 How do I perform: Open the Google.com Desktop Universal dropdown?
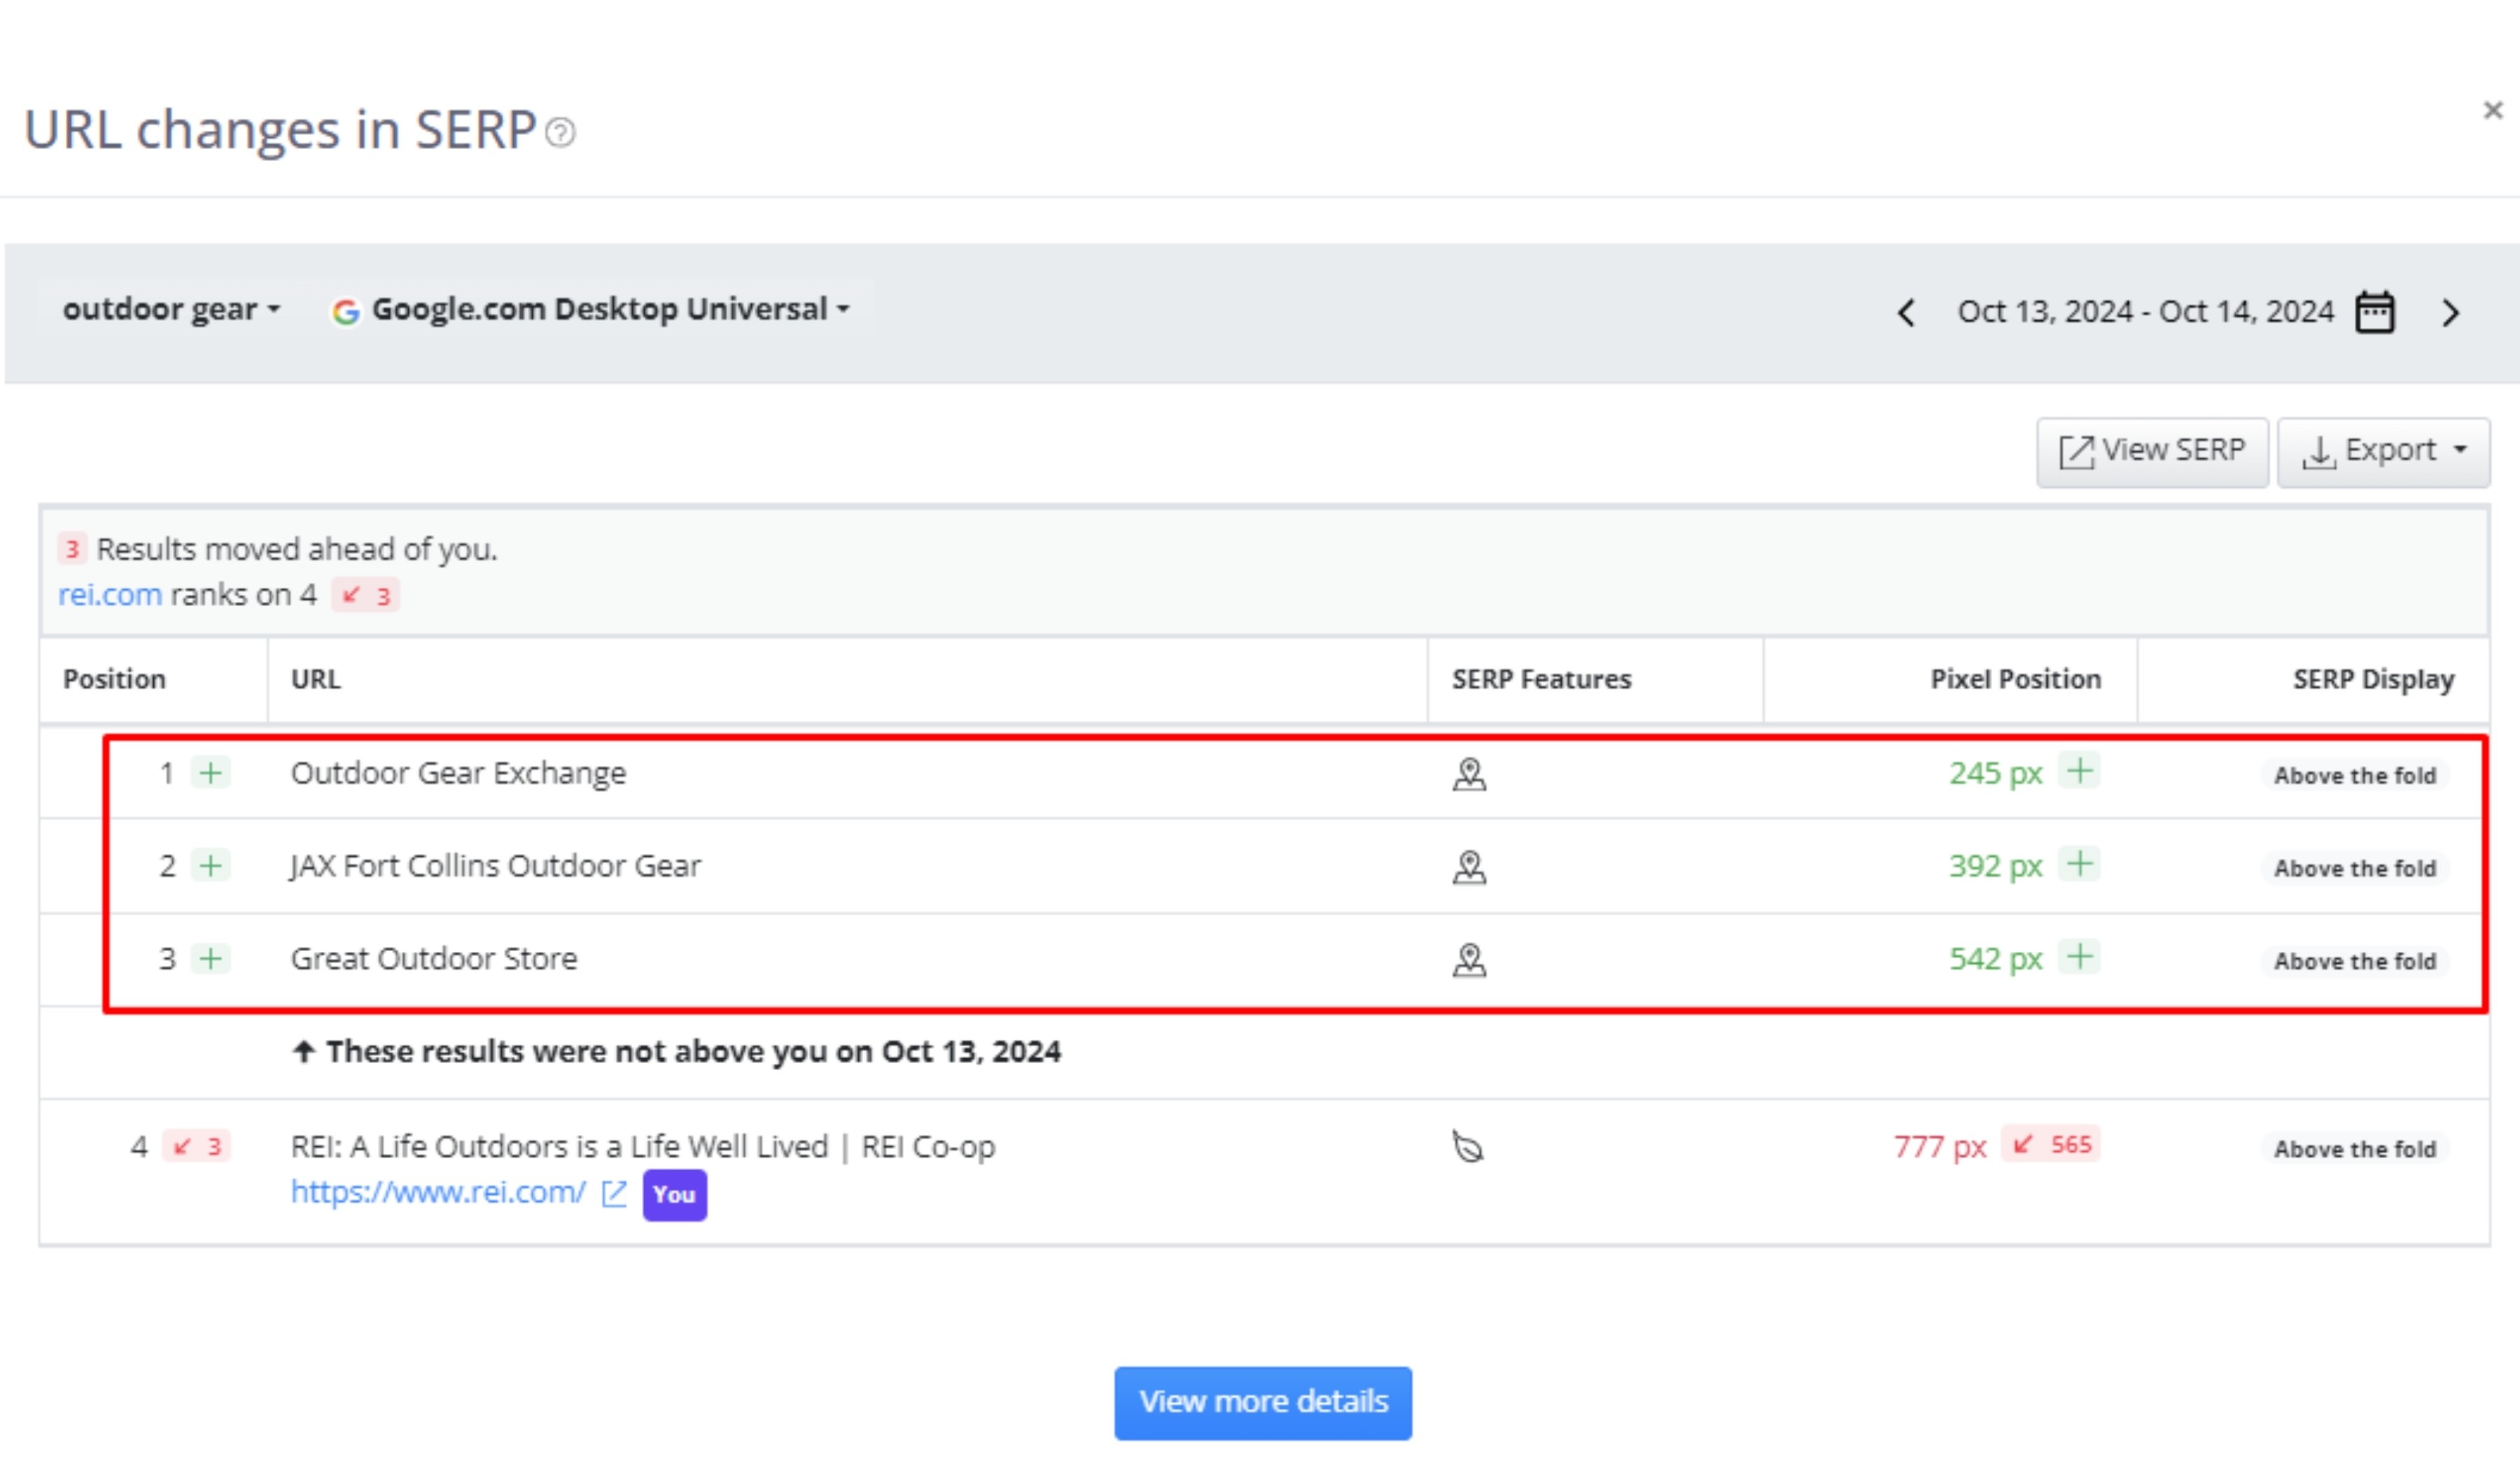[x=592, y=310]
